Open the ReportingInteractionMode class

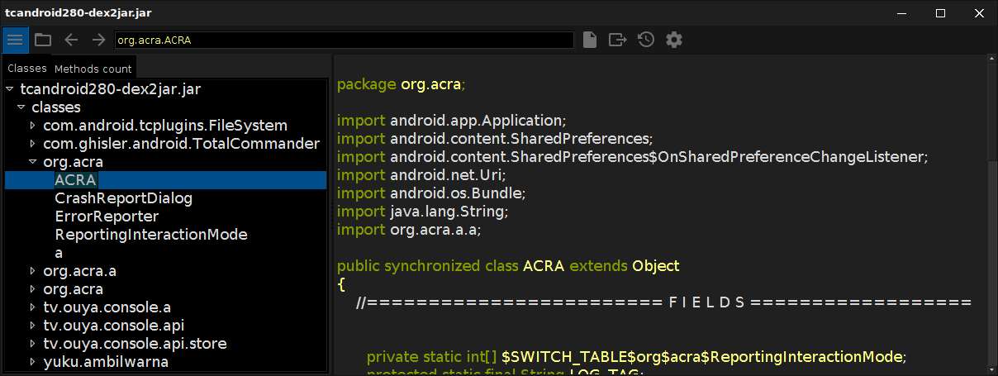click(x=151, y=235)
